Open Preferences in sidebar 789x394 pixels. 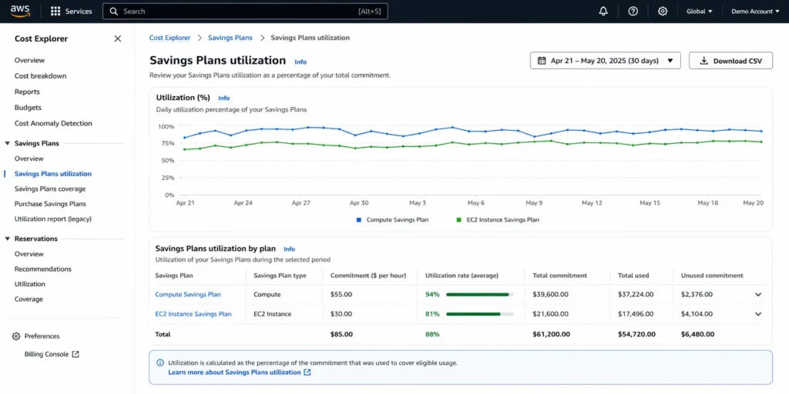pos(42,336)
